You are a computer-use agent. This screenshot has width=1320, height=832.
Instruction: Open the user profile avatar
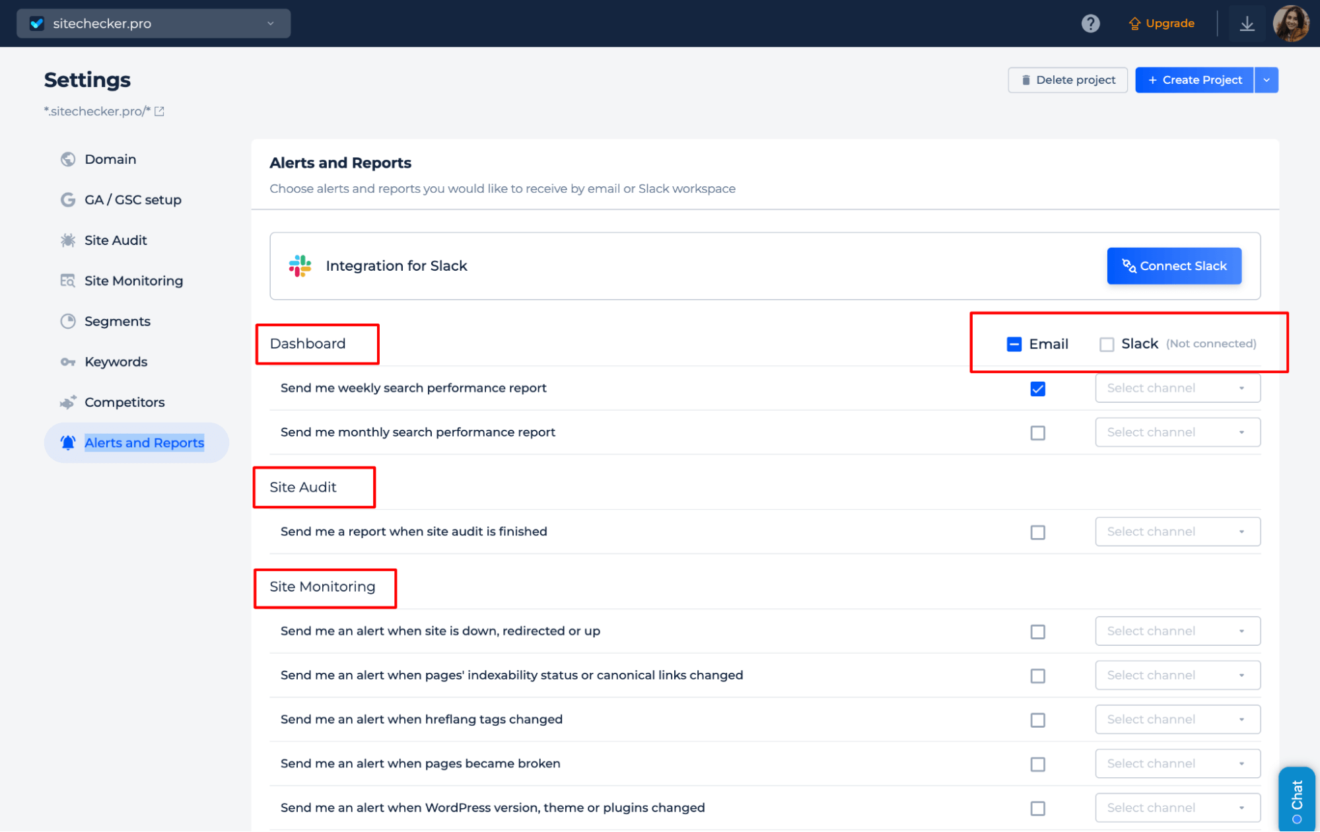[x=1291, y=24]
